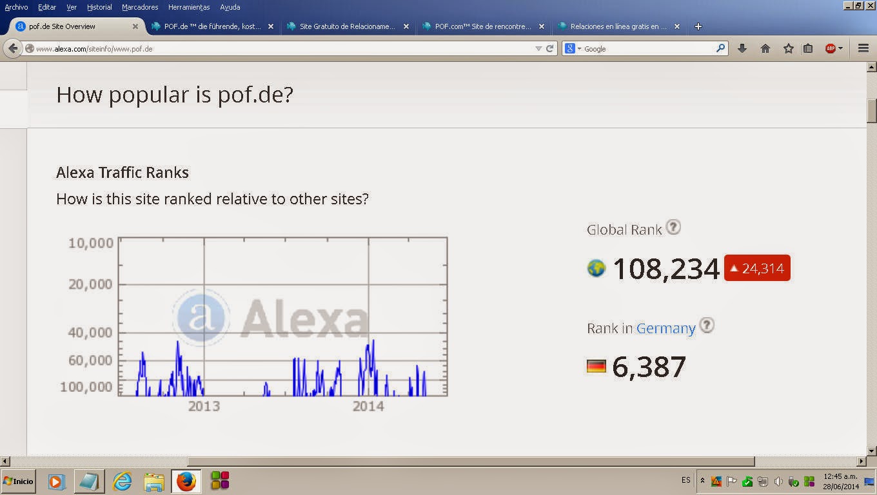Click the Adblock Plus ABP icon
Viewport: 877px width, 495px height.
tap(831, 48)
